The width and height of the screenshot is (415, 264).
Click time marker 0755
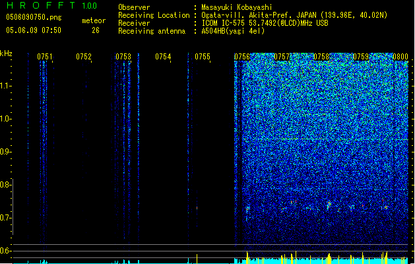point(203,57)
